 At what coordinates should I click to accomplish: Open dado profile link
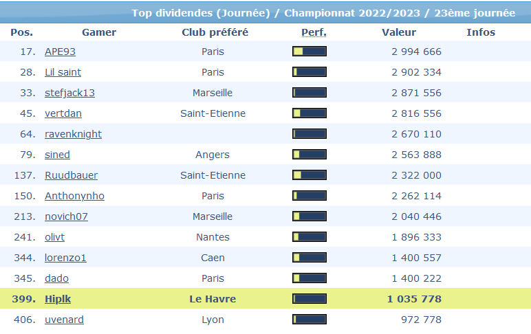click(x=56, y=278)
